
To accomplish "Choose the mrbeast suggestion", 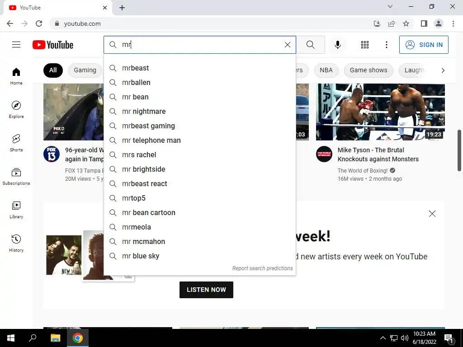I will [x=199, y=68].
